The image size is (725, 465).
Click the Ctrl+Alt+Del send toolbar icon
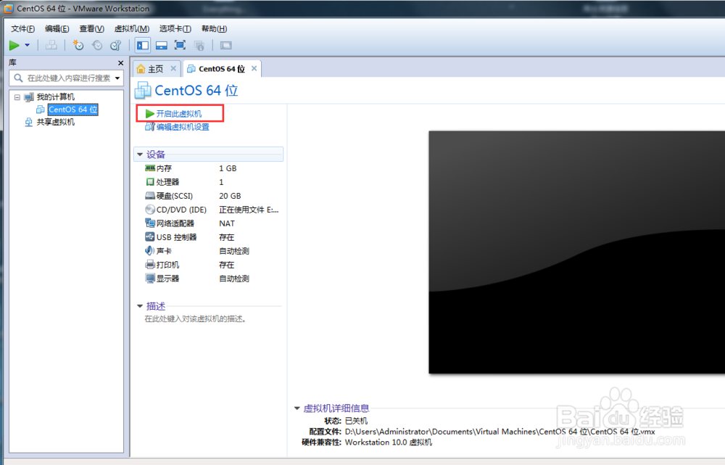(51, 46)
